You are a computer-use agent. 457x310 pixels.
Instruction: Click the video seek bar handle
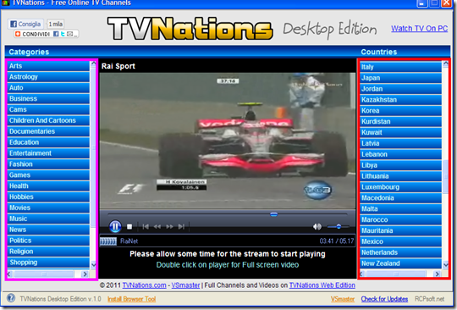[273, 214]
